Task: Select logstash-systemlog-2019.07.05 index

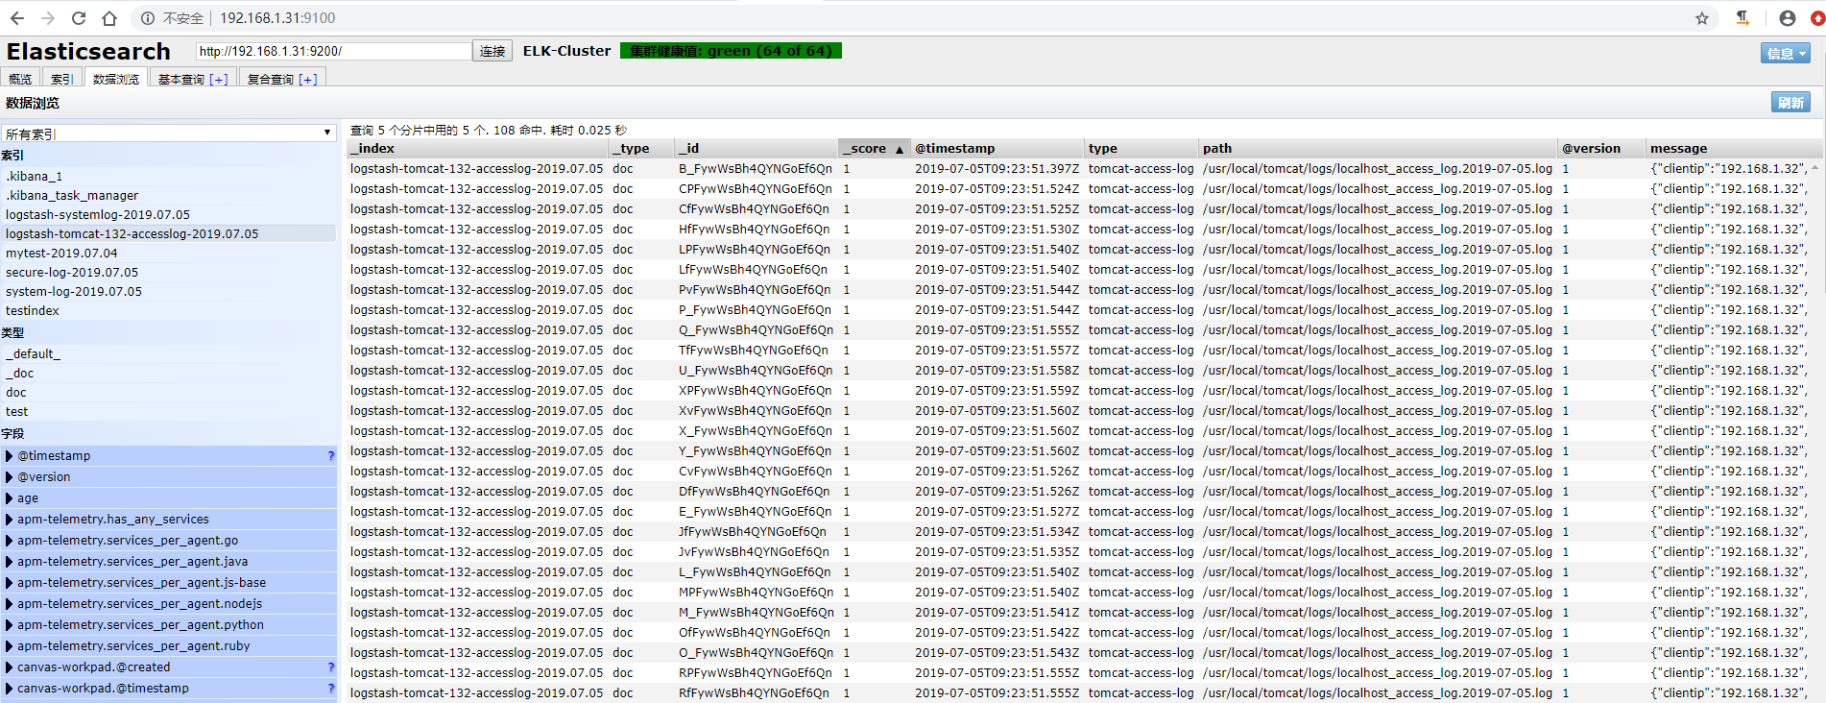Action: 169,215
